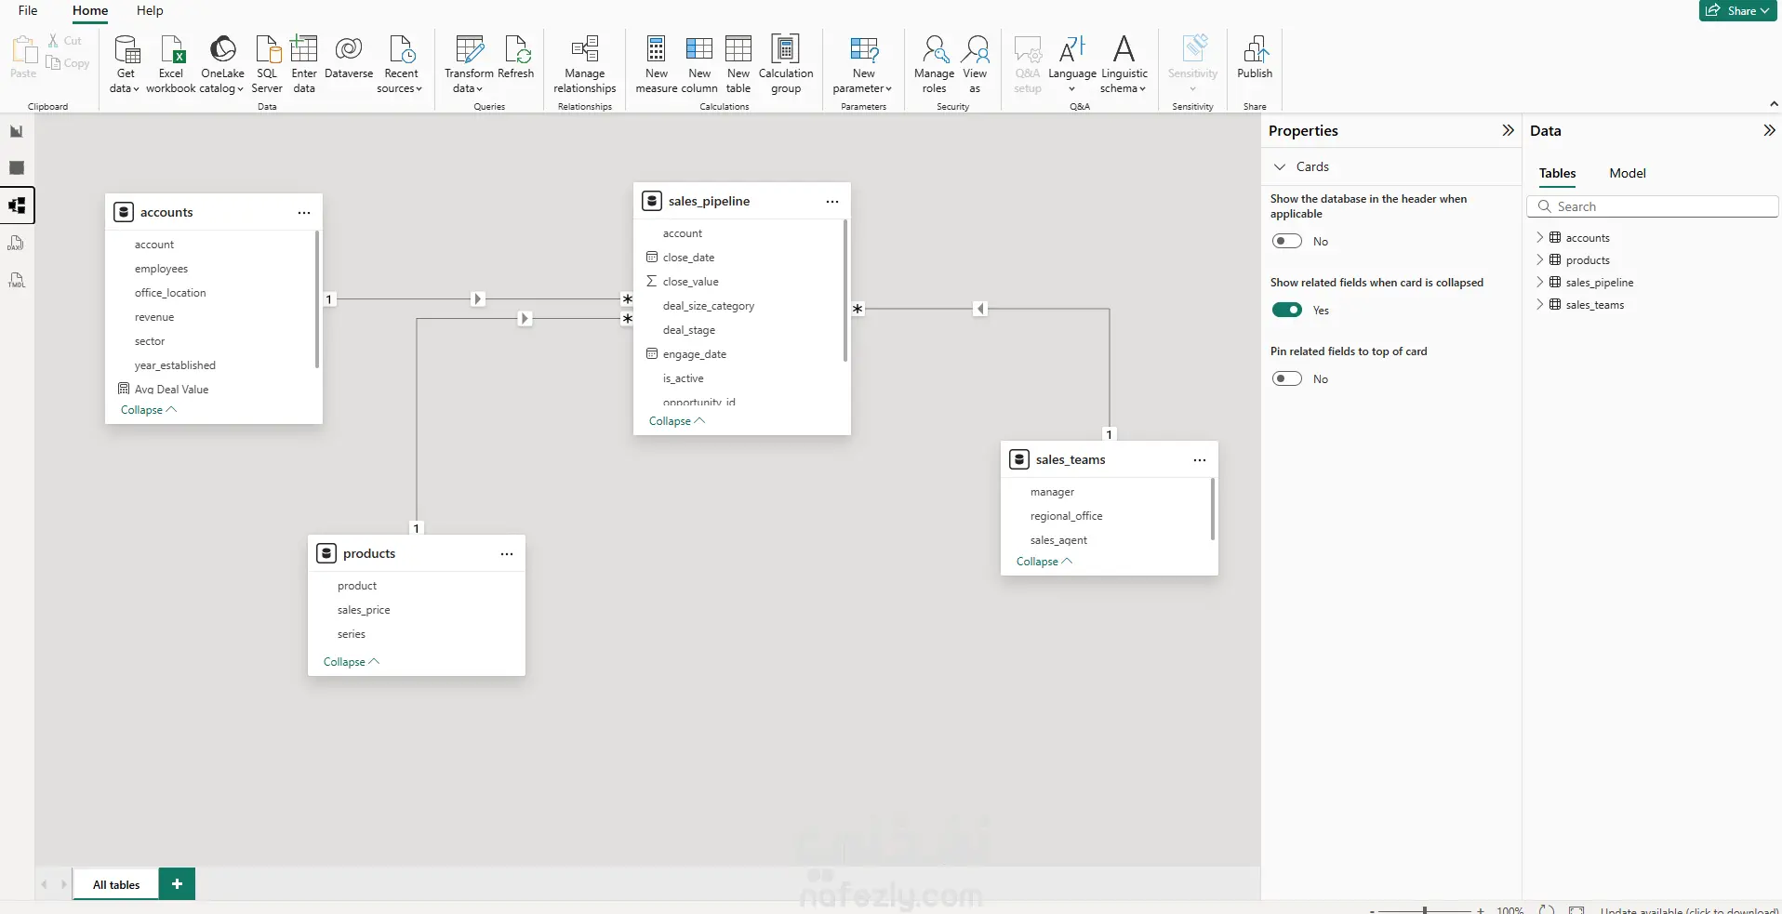Switch to Report view in the sidebar
1782x914 pixels.
tap(17, 131)
